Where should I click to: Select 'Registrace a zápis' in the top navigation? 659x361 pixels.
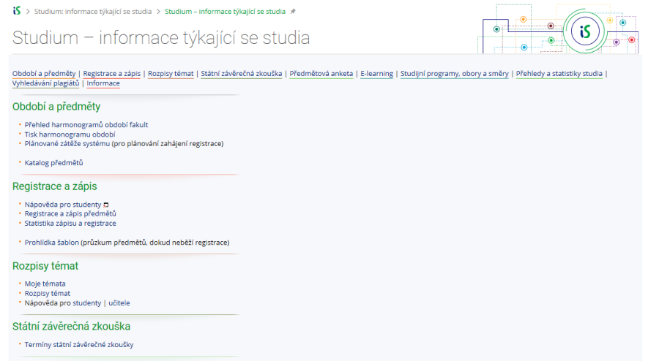click(x=112, y=74)
